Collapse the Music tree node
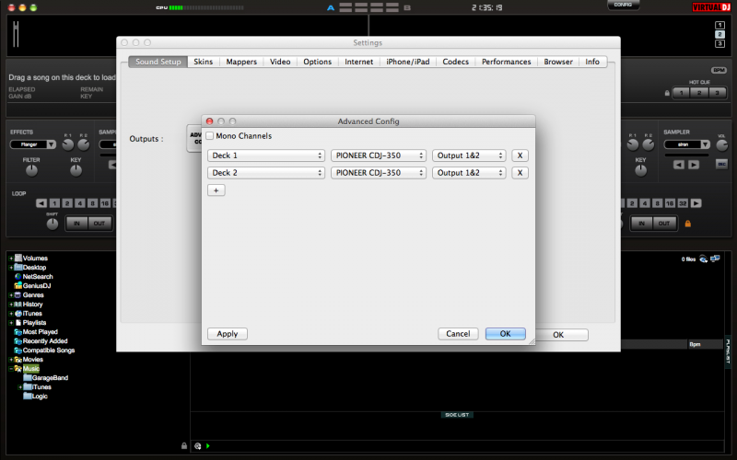Image resolution: width=737 pixels, height=460 pixels. [x=11, y=369]
